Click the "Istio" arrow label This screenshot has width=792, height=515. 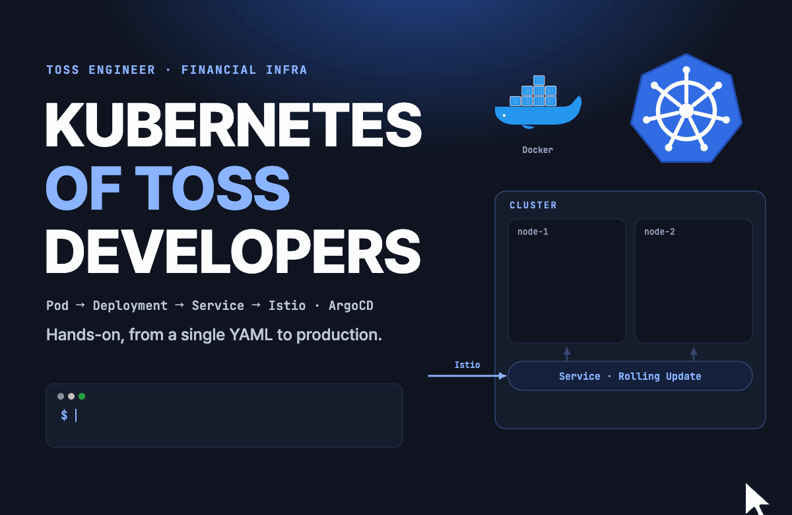tap(467, 365)
